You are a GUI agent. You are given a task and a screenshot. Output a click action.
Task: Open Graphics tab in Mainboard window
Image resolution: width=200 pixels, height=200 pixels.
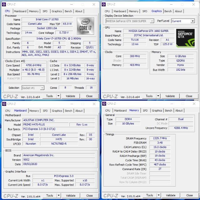coord(57,111)
